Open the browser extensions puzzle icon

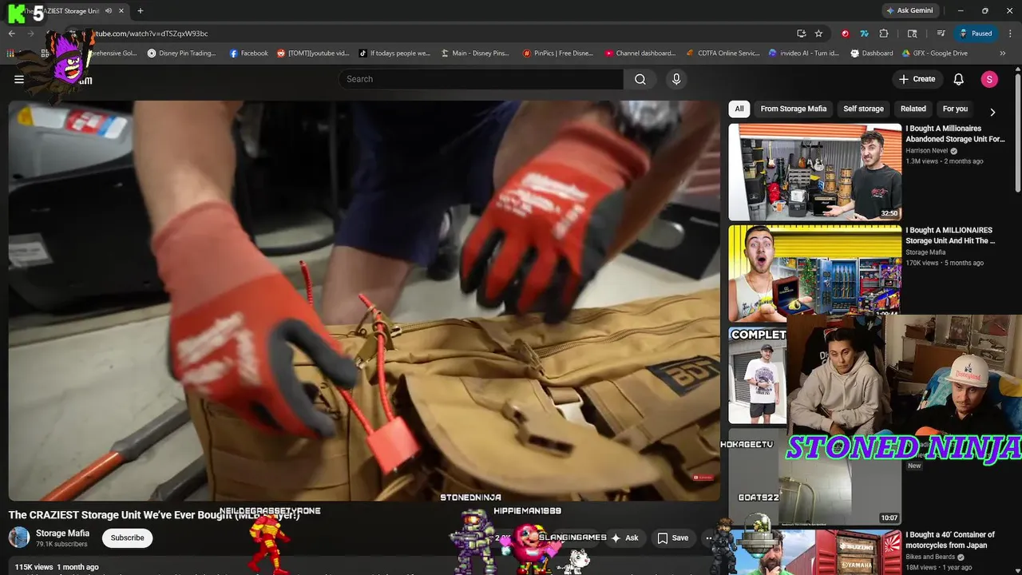[x=884, y=34]
